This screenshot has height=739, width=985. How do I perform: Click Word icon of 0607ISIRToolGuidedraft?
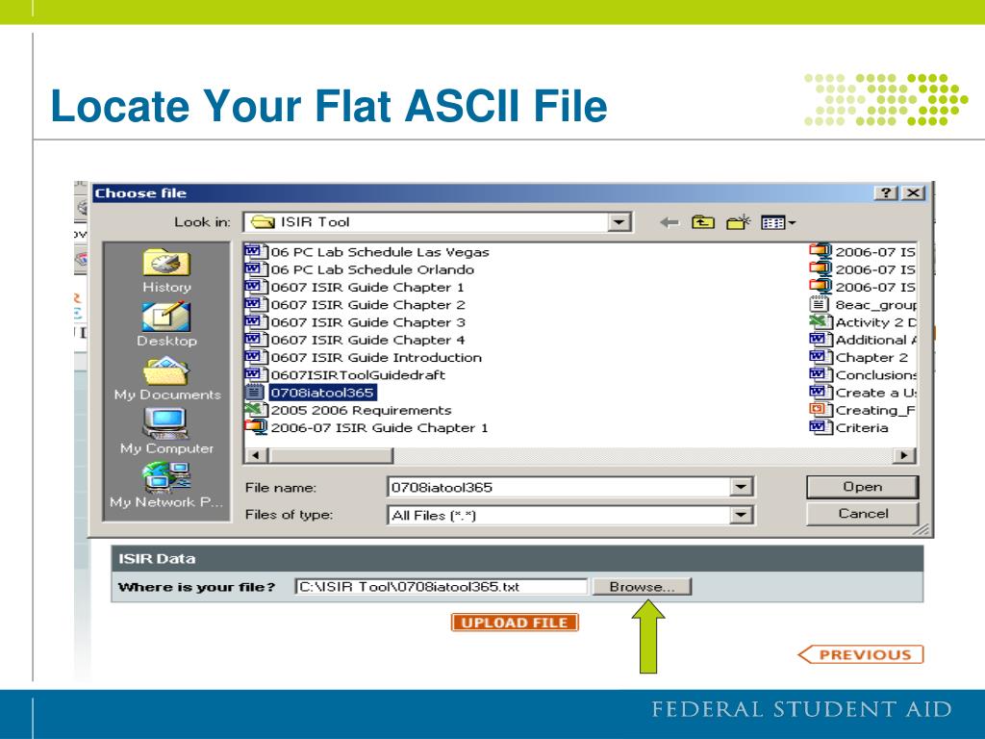[254, 374]
